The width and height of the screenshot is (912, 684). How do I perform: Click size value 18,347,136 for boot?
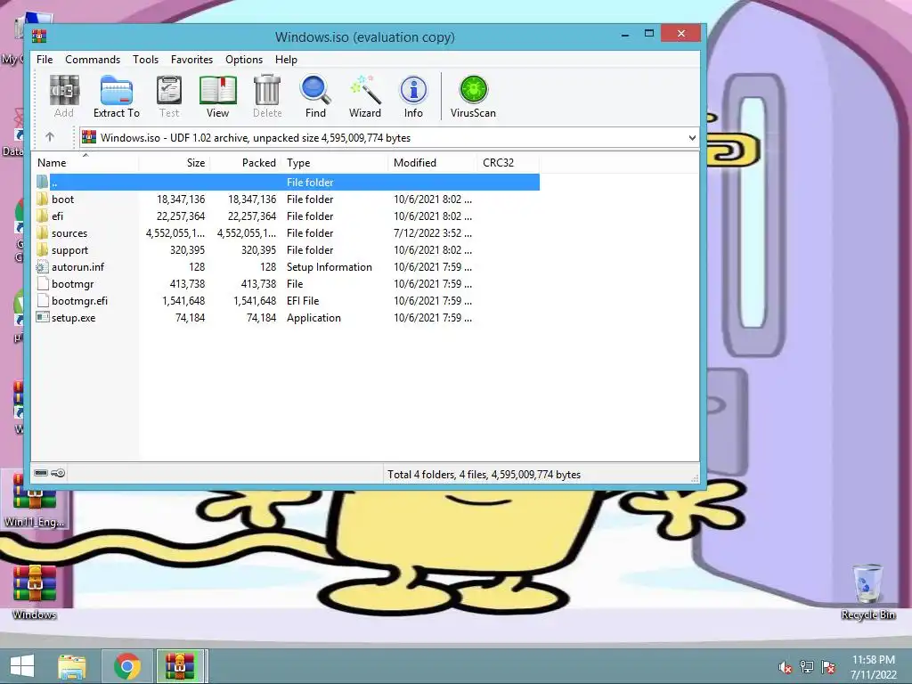point(181,199)
